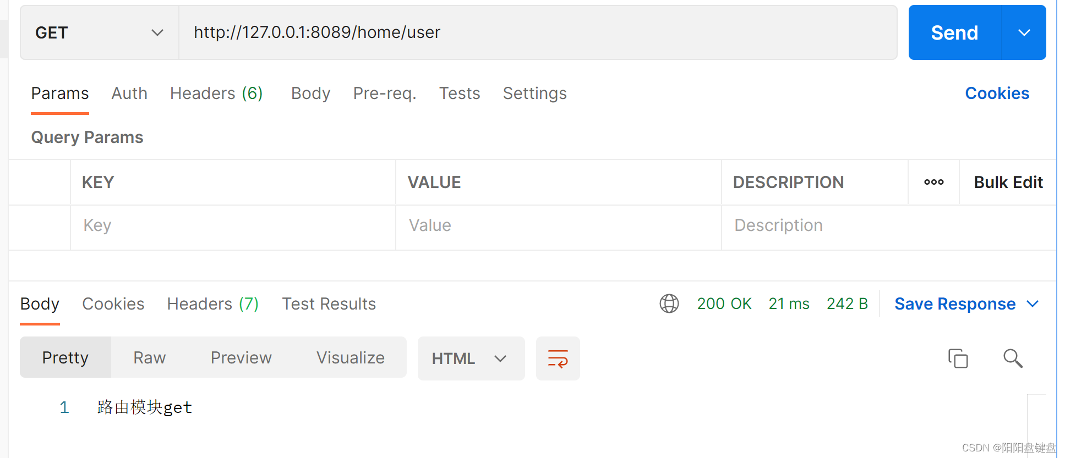1065x458 pixels.
Task: Click the Description input cell
Action: pyautogui.click(x=888, y=228)
